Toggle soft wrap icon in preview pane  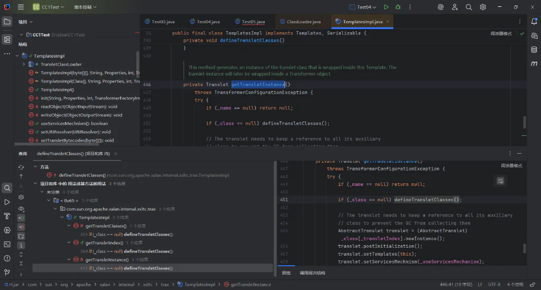(x=500, y=181)
